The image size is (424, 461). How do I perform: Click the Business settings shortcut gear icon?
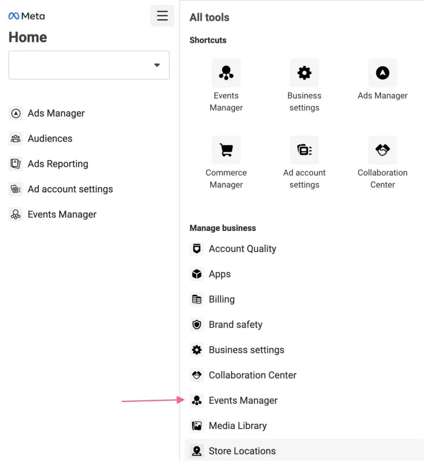(x=304, y=73)
